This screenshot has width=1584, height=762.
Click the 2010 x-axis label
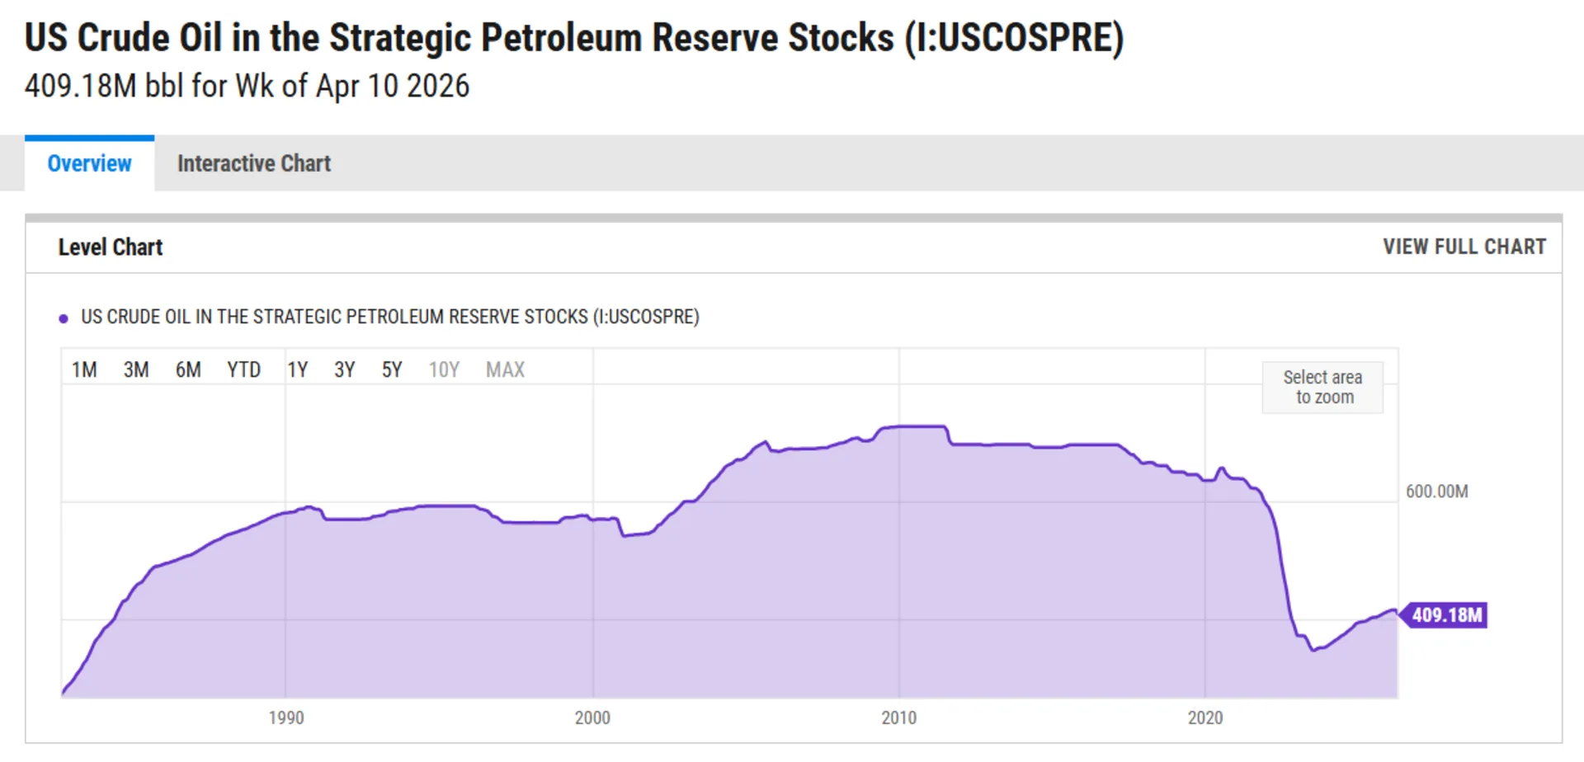(x=898, y=717)
